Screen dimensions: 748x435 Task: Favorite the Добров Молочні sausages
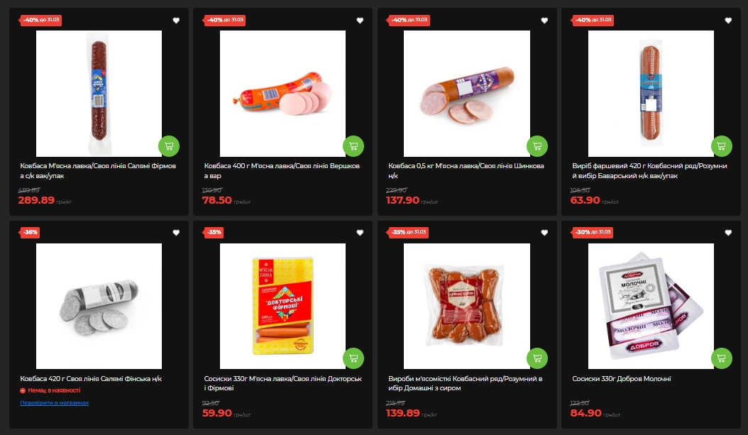[x=728, y=233]
